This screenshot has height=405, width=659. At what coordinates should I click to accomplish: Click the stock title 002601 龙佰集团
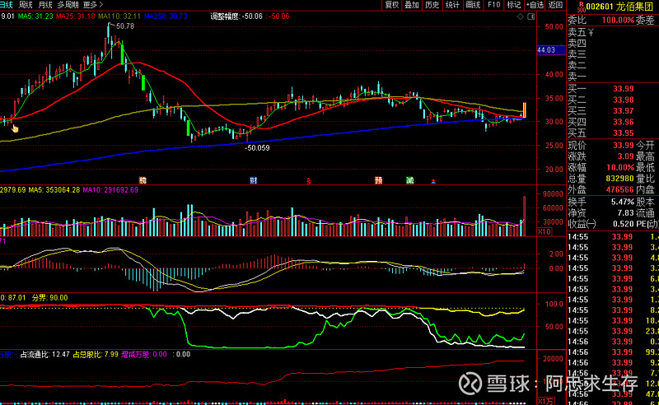coord(619,7)
